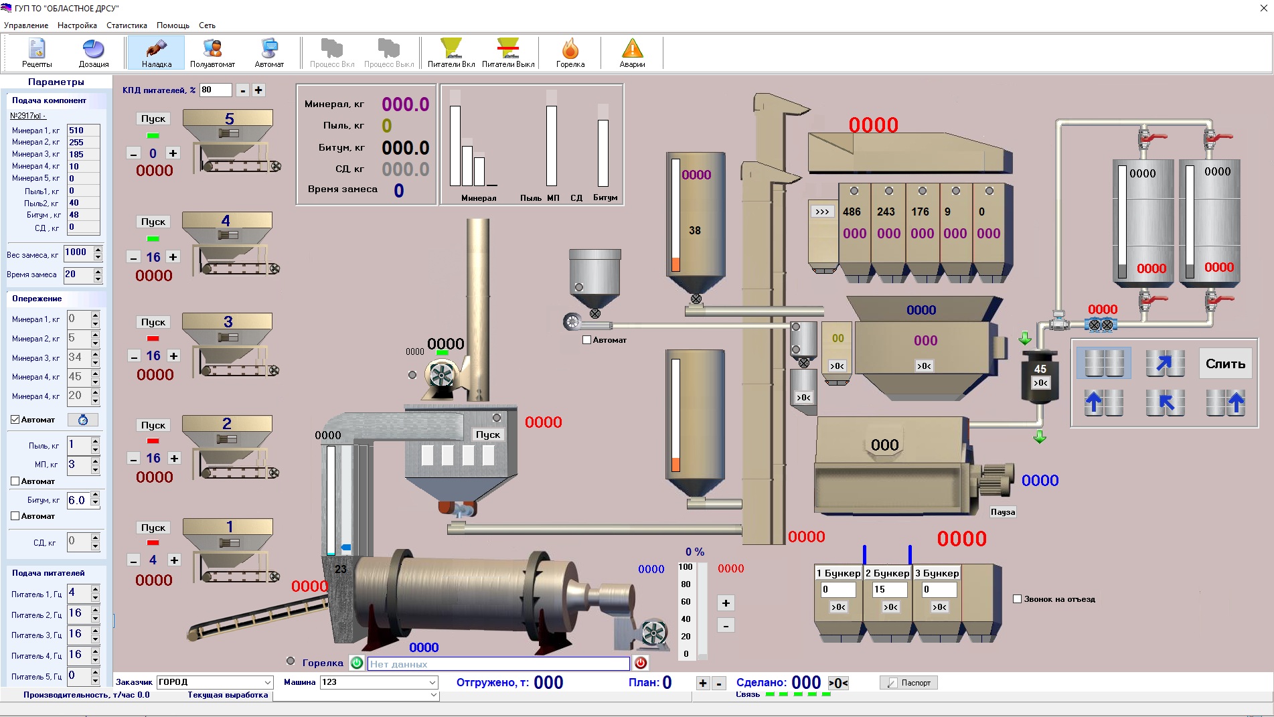1274x717 pixels.
Task: Uncheck Автомат under Опережение minerals
Action: click(15, 420)
